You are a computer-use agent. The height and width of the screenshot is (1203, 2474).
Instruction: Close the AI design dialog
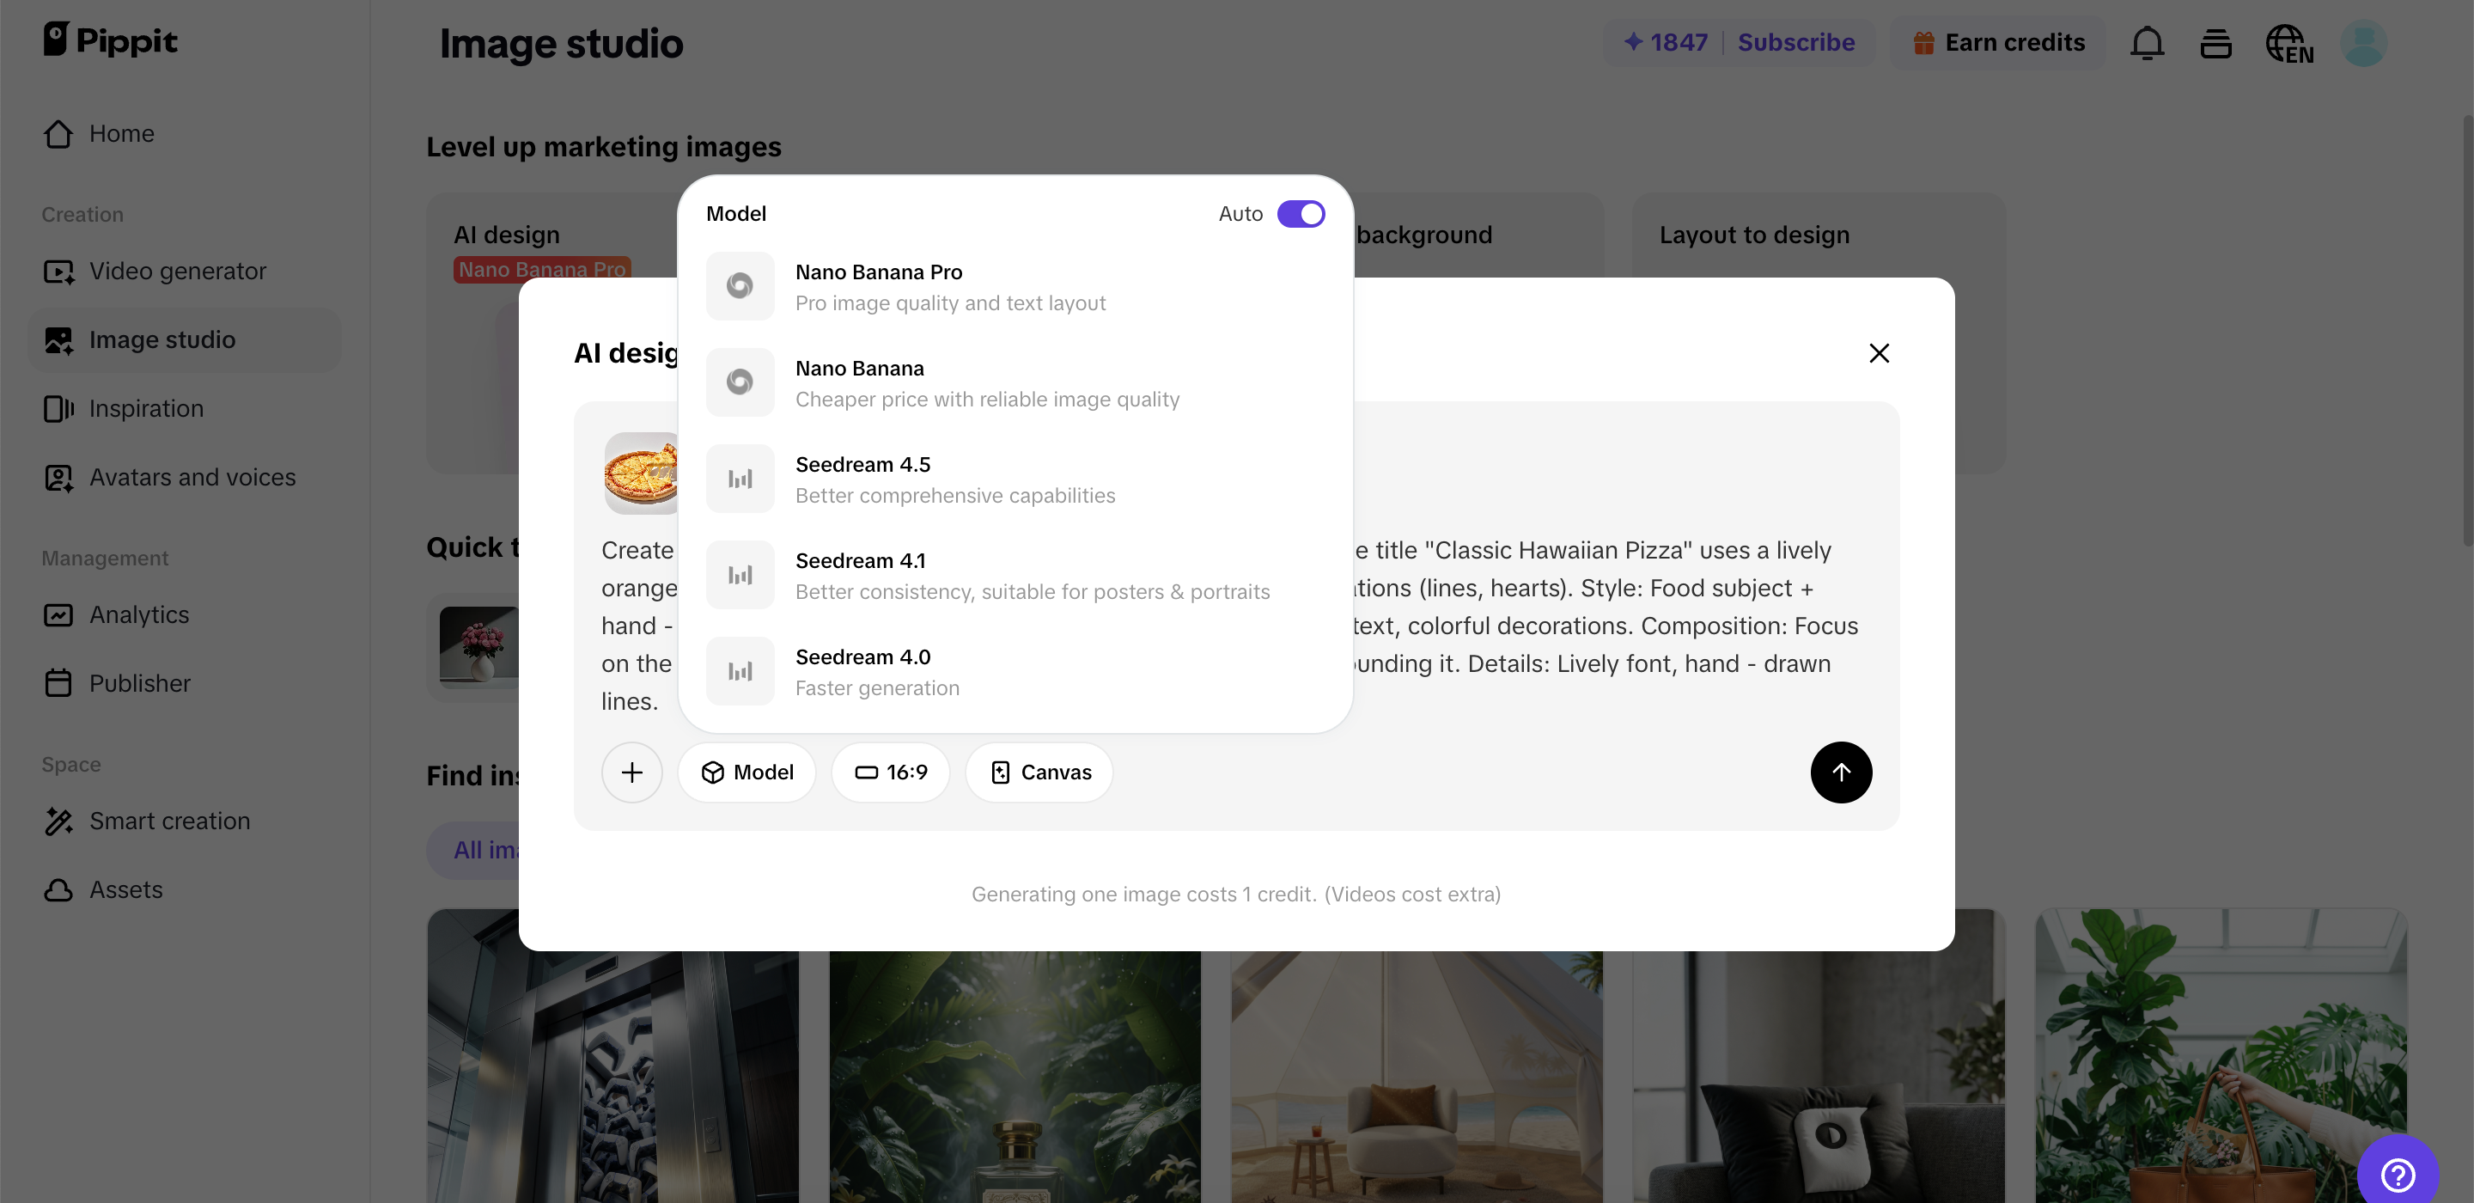coord(1879,352)
